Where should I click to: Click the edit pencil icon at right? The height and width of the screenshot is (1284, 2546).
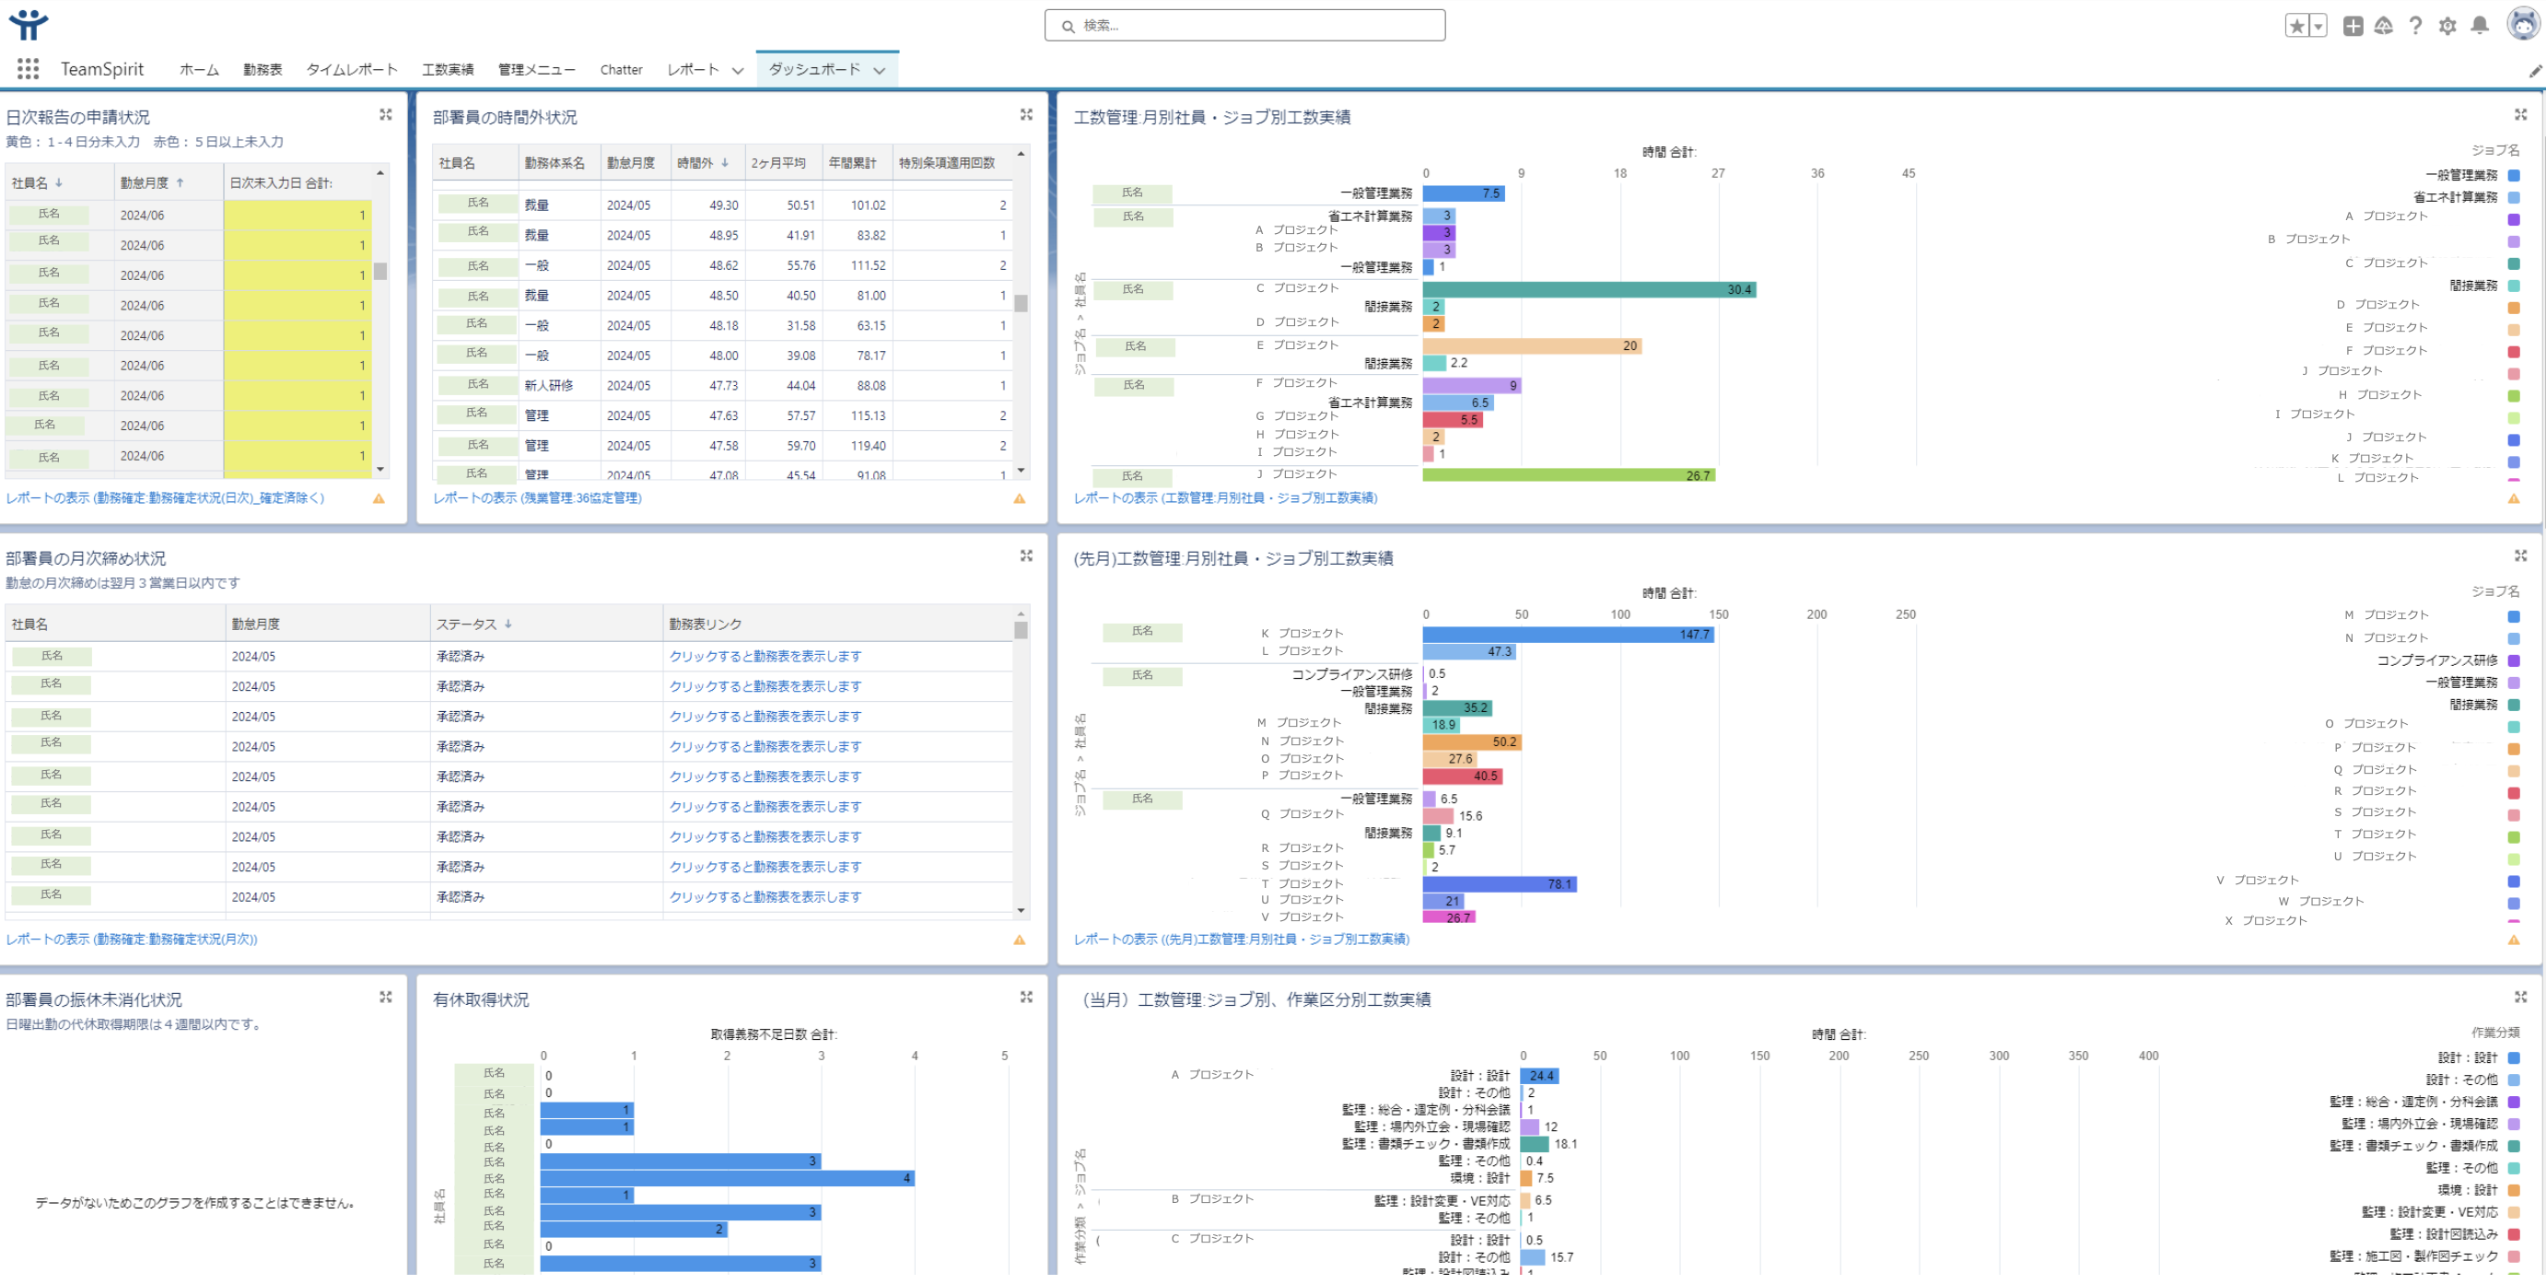(x=2534, y=71)
